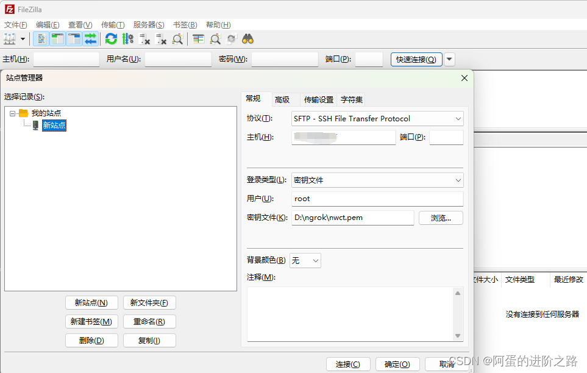Click the site 主机(H) host field

(x=344, y=137)
